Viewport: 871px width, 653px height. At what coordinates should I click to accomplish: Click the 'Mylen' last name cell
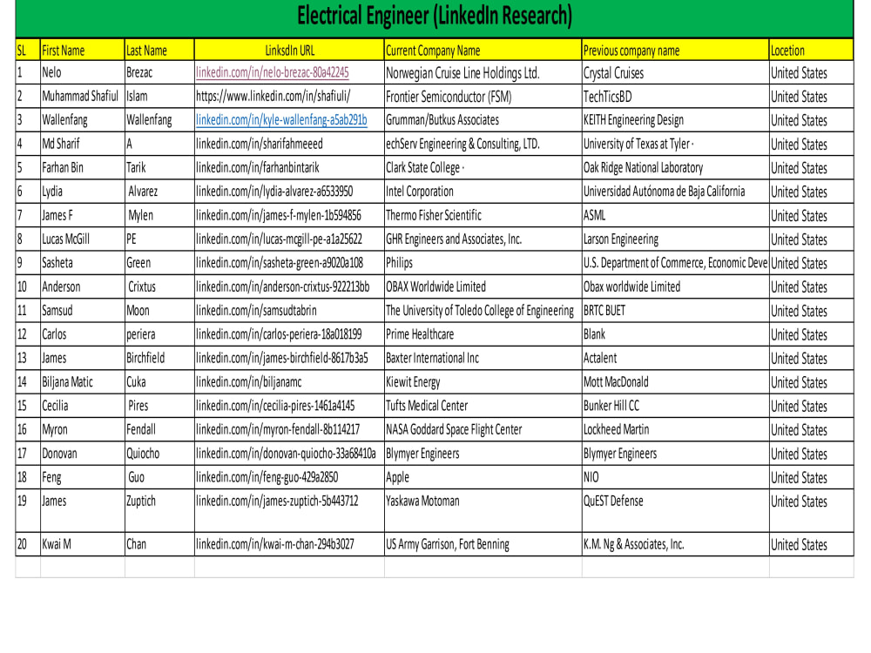coord(159,215)
